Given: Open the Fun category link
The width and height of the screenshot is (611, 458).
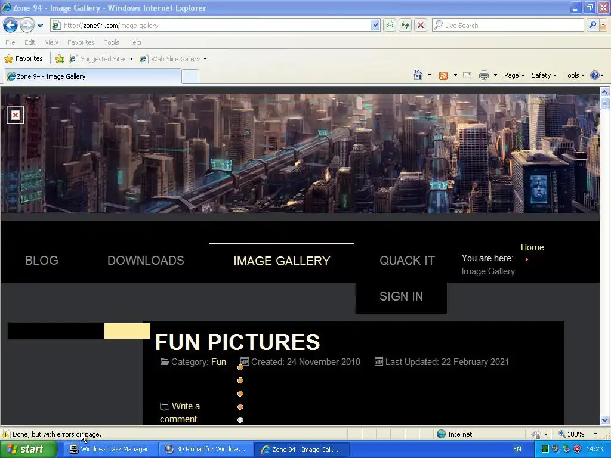Looking at the screenshot, I should [x=218, y=362].
